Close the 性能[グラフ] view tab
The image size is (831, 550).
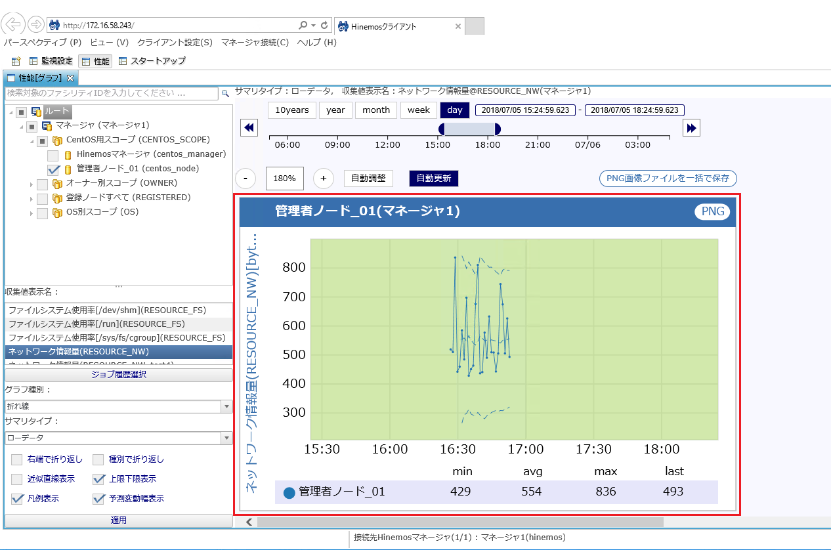click(70, 78)
